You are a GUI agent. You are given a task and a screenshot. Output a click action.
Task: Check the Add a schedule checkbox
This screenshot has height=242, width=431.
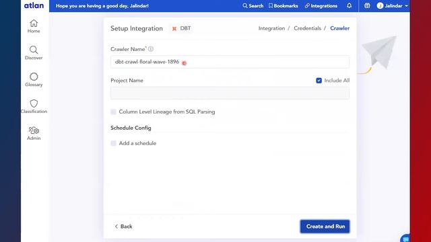click(x=113, y=143)
